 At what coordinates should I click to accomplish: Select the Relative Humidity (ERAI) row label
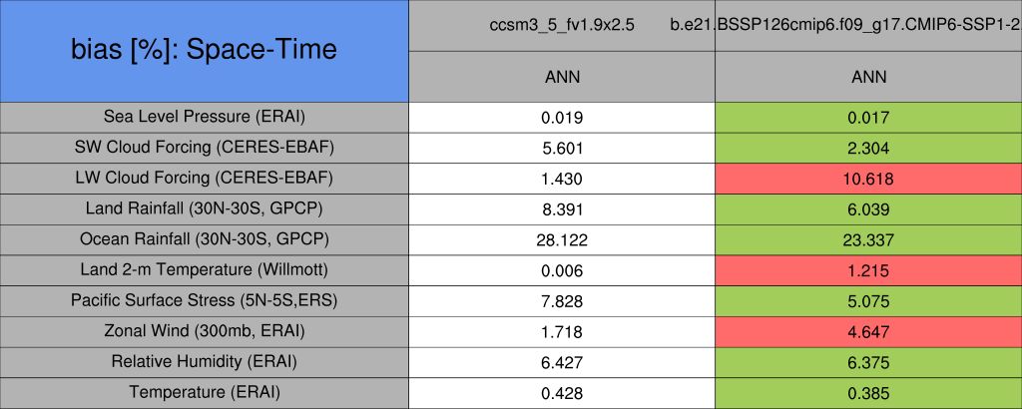point(205,361)
